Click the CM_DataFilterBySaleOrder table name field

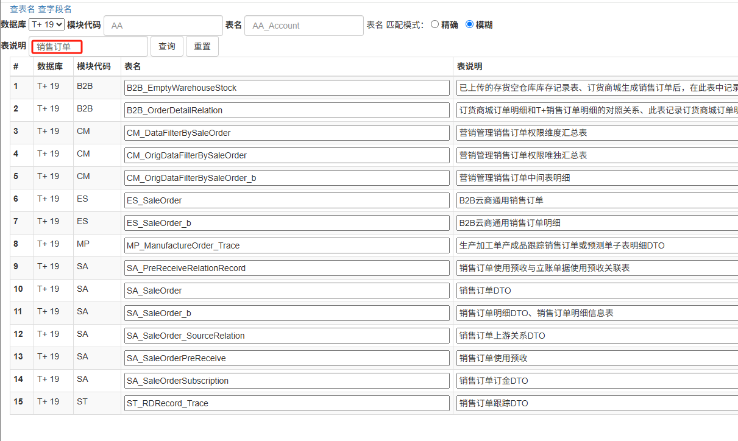[286, 133]
